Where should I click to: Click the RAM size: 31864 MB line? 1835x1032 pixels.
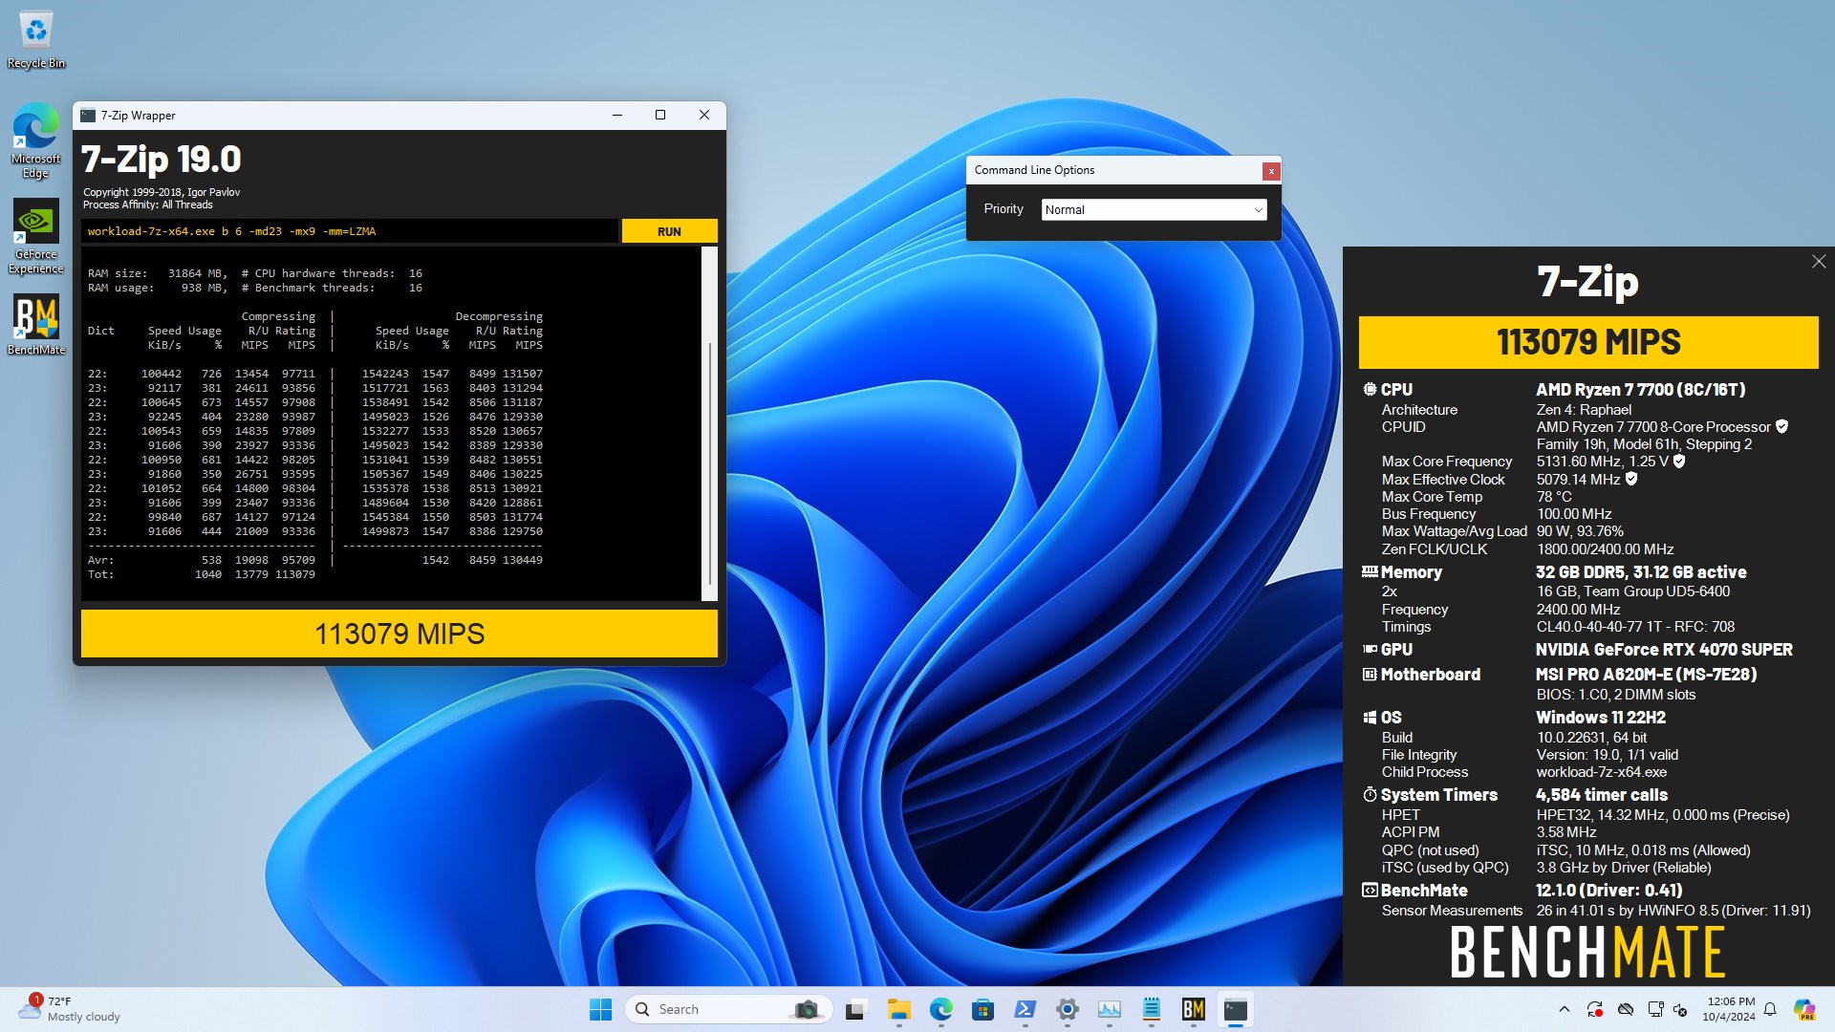(158, 273)
